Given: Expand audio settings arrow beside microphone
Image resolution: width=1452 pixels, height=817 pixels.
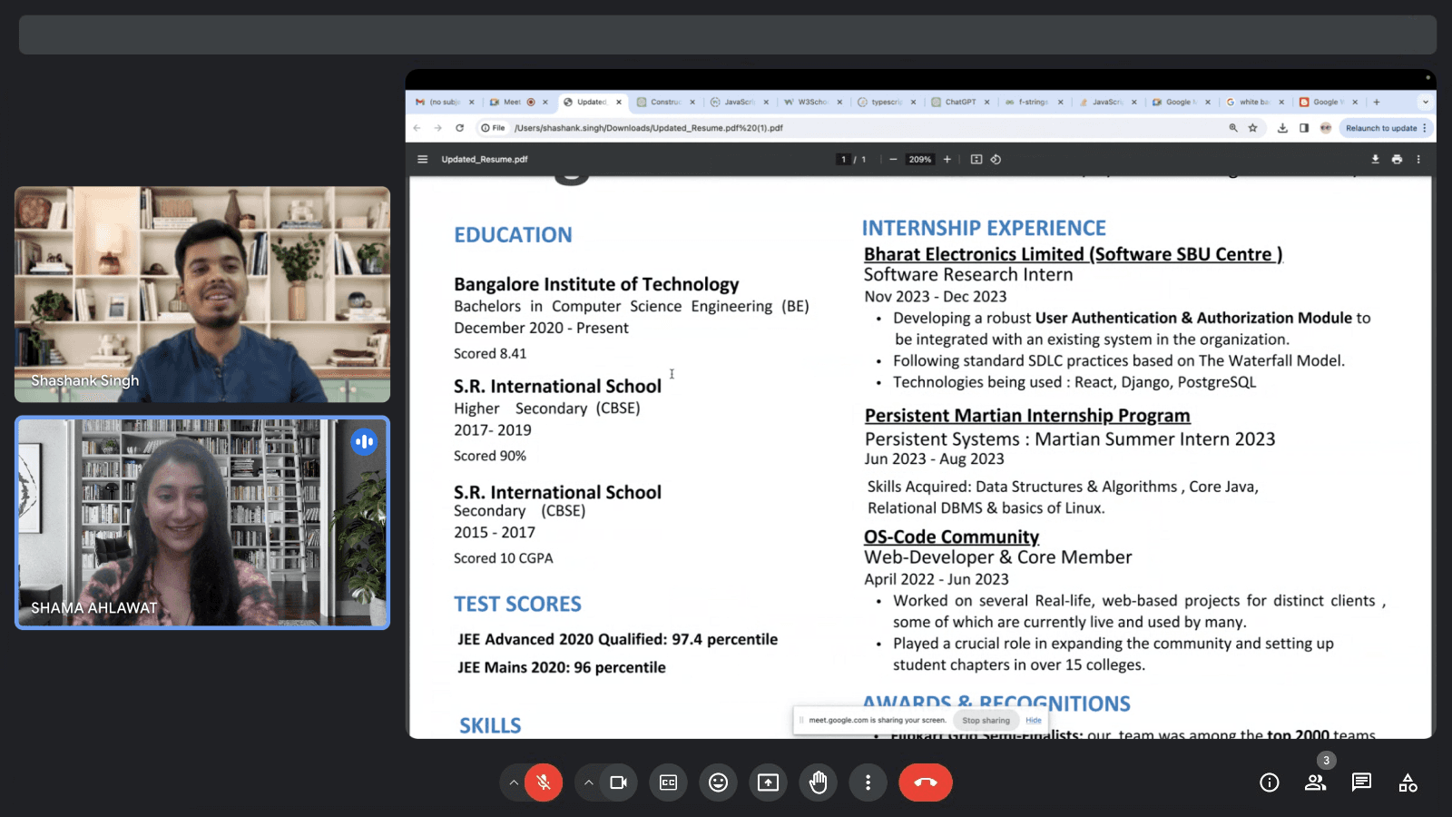Looking at the screenshot, I should point(514,783).
